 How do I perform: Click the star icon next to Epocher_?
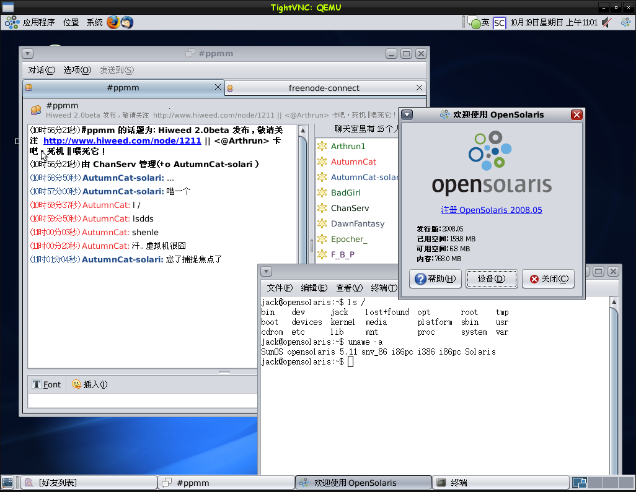tap(322, 239)
